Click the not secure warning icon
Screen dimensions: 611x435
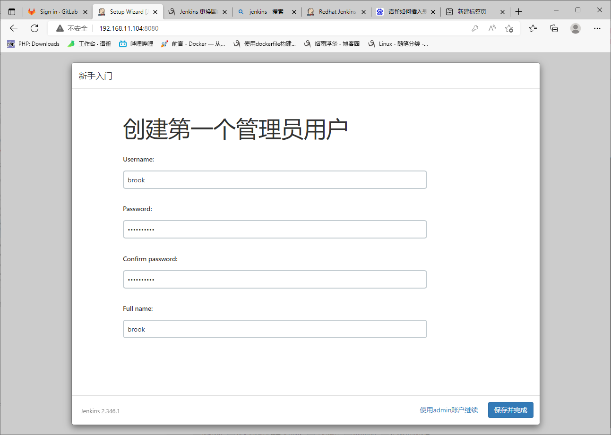click(60, 28)
